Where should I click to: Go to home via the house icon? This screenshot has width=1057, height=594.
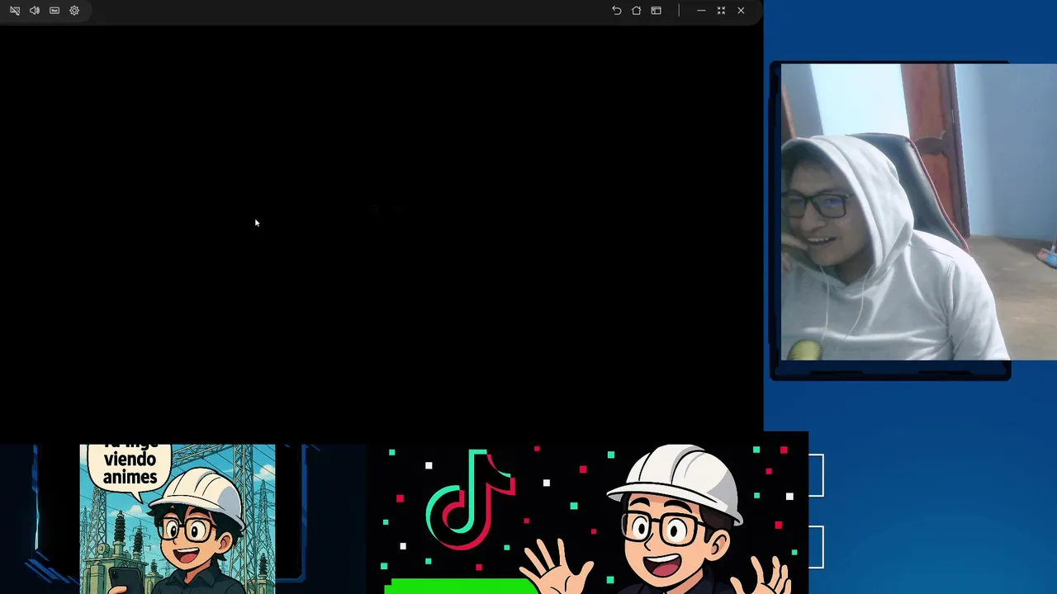[636, 11]
